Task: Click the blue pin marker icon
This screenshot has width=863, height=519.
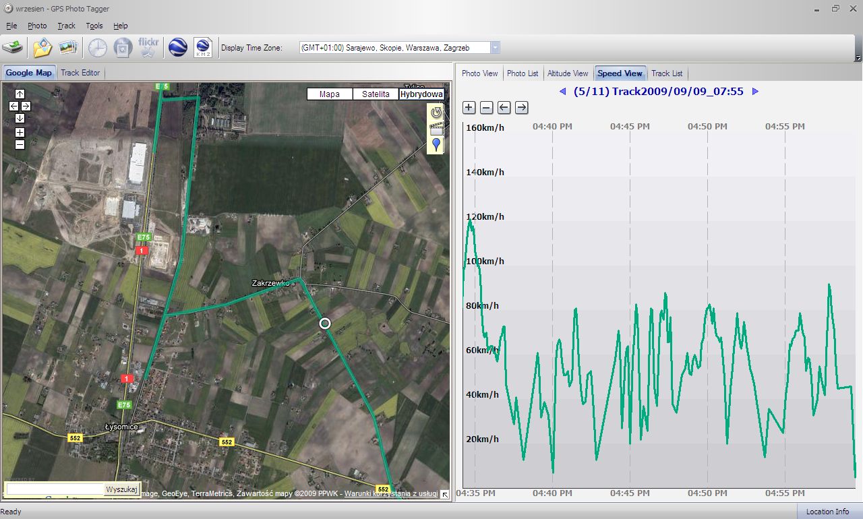Action: coord(436,145)
